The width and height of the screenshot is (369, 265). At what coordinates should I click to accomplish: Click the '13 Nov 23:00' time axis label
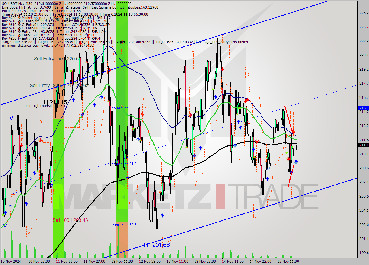(205, 262)
